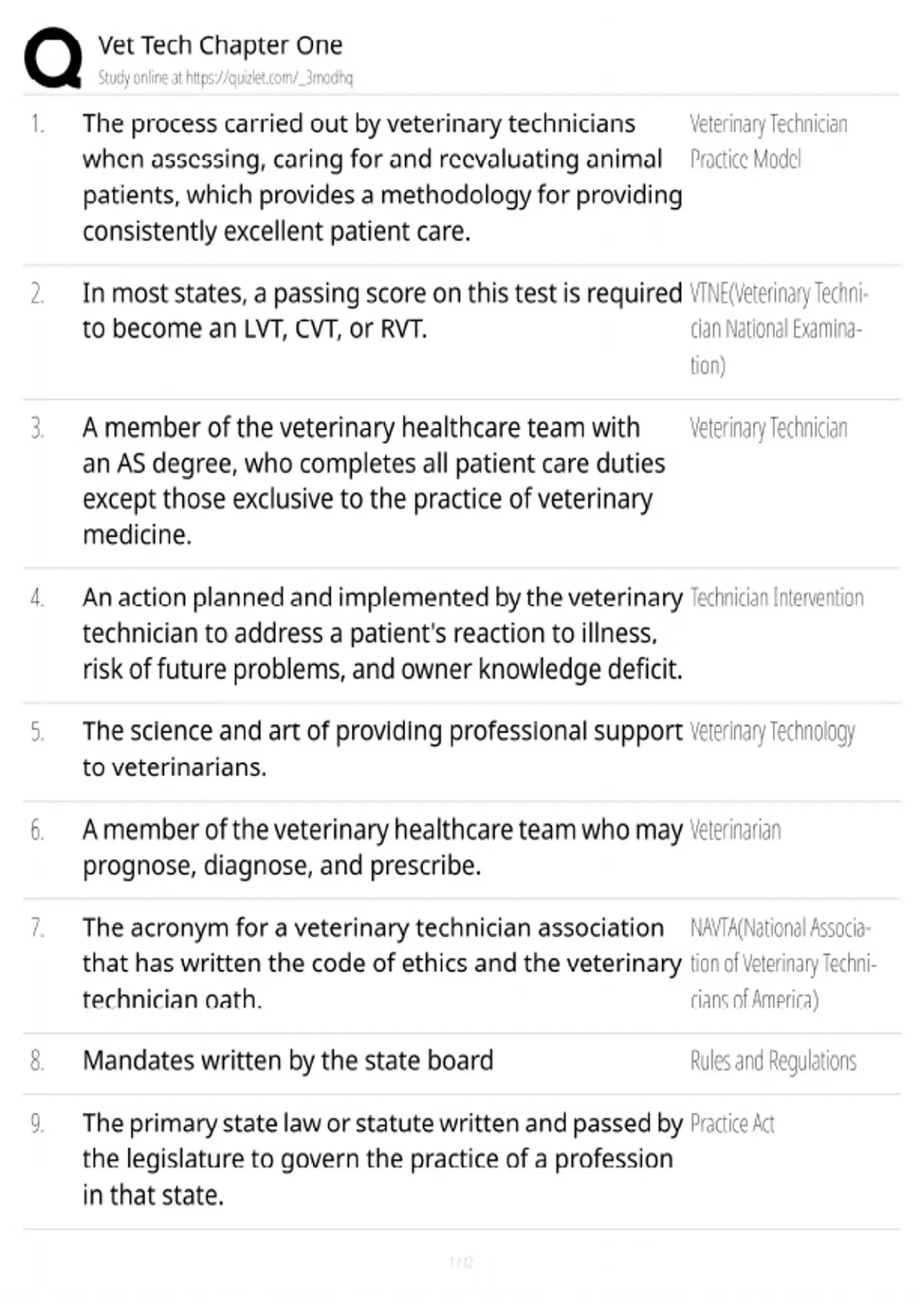Select the page number indicator at bottom
Image resolution: width=920 pixels, height=1304 pixels.
(x=461, y=1262)
